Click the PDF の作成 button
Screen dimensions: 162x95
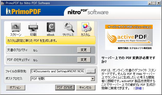pos(65,88)
